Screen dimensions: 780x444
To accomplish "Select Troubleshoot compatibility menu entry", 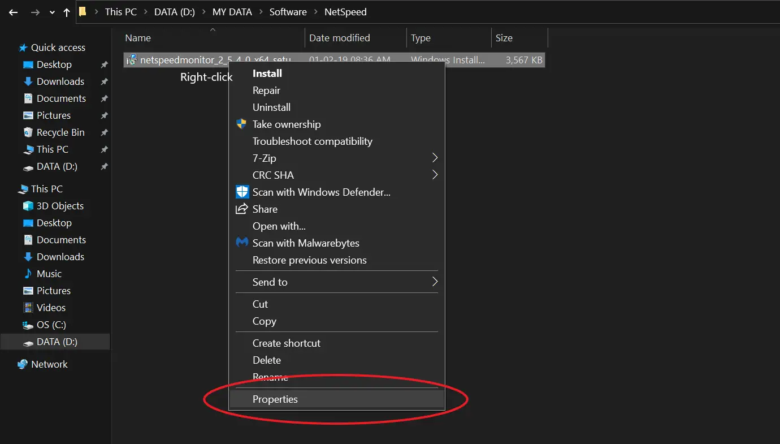I will (x=313, y=141).
